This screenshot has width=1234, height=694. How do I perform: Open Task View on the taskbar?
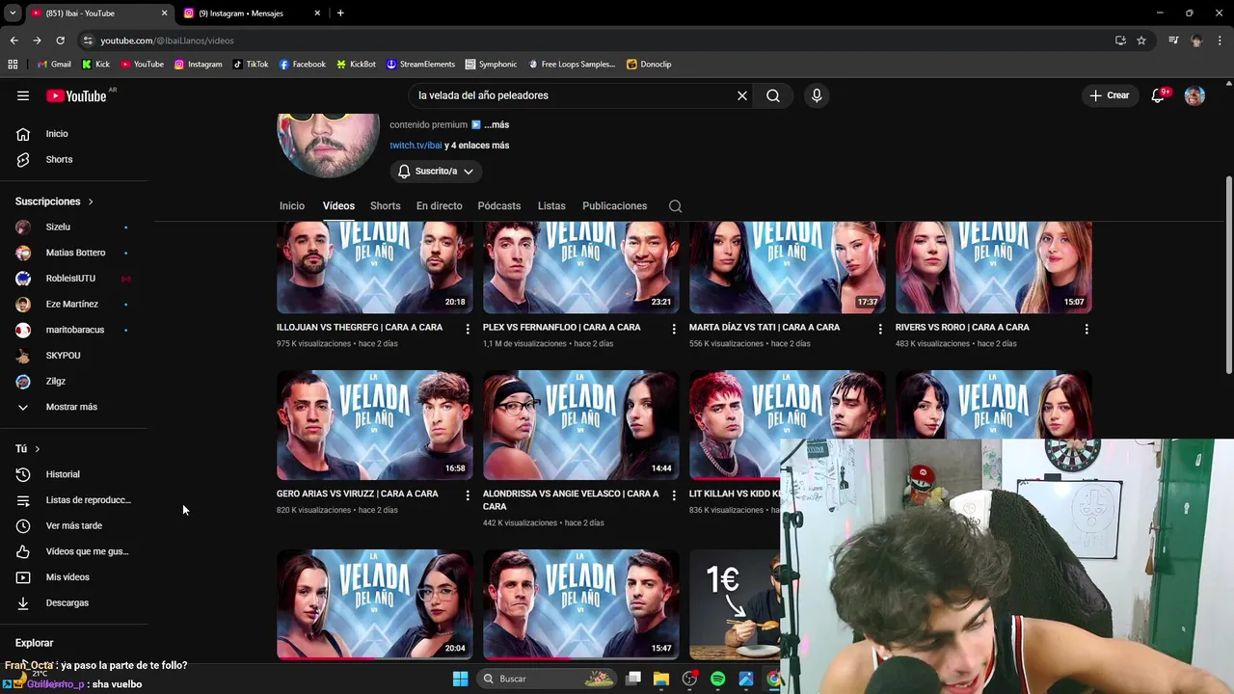tap(633, 679)
